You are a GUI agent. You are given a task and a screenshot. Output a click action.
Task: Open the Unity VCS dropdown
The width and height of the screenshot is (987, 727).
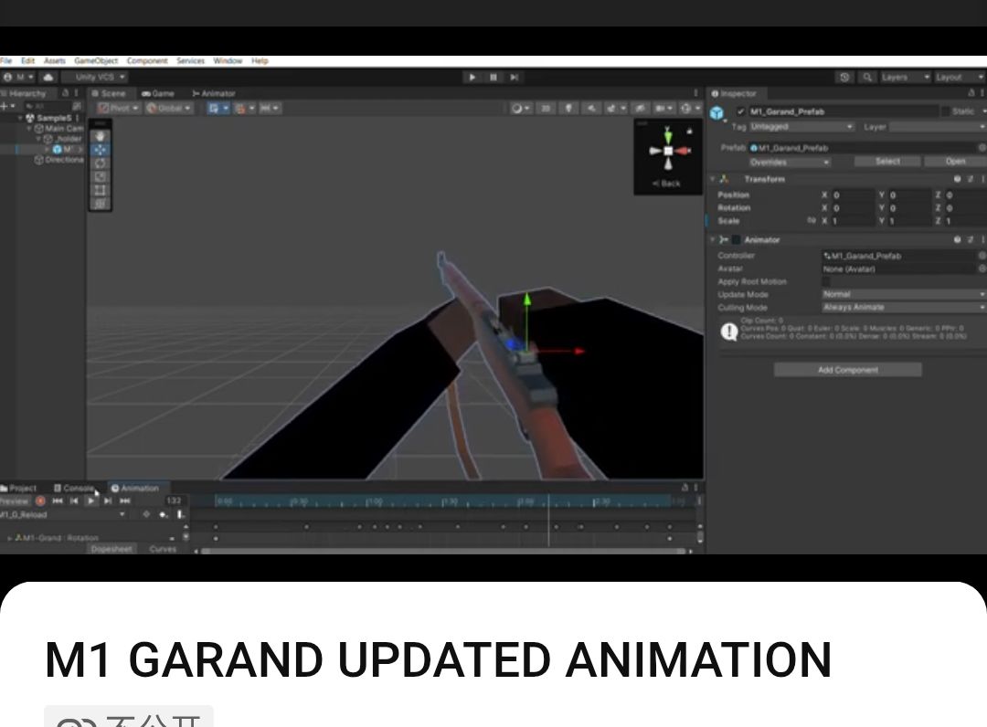(94, 77)
